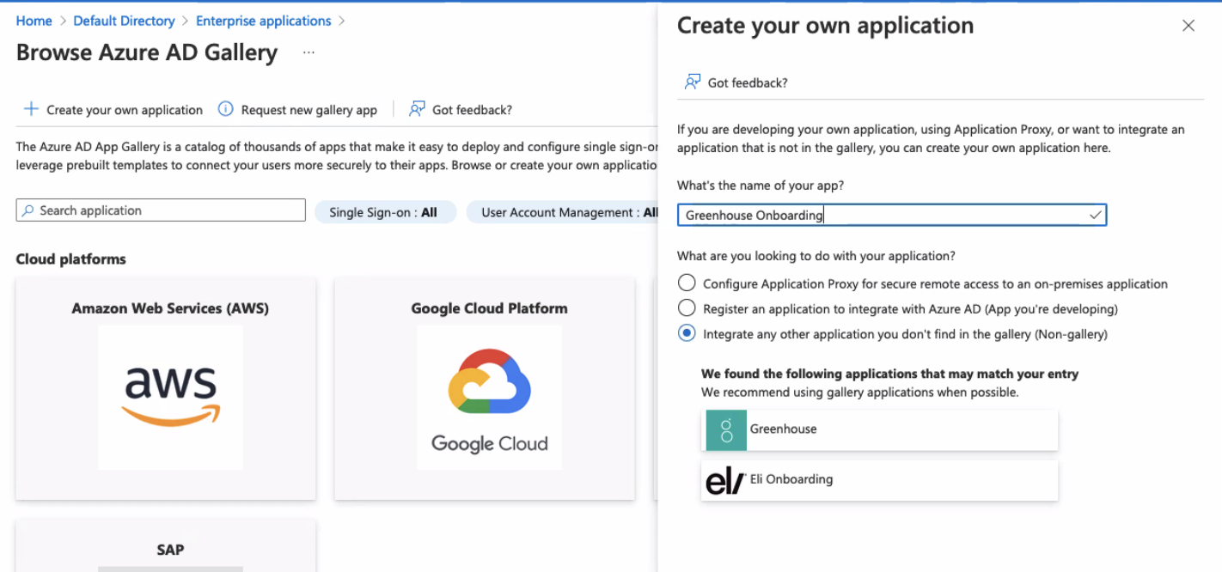Open the Amazon Web Services (AWS) card title

click(170, 308)
